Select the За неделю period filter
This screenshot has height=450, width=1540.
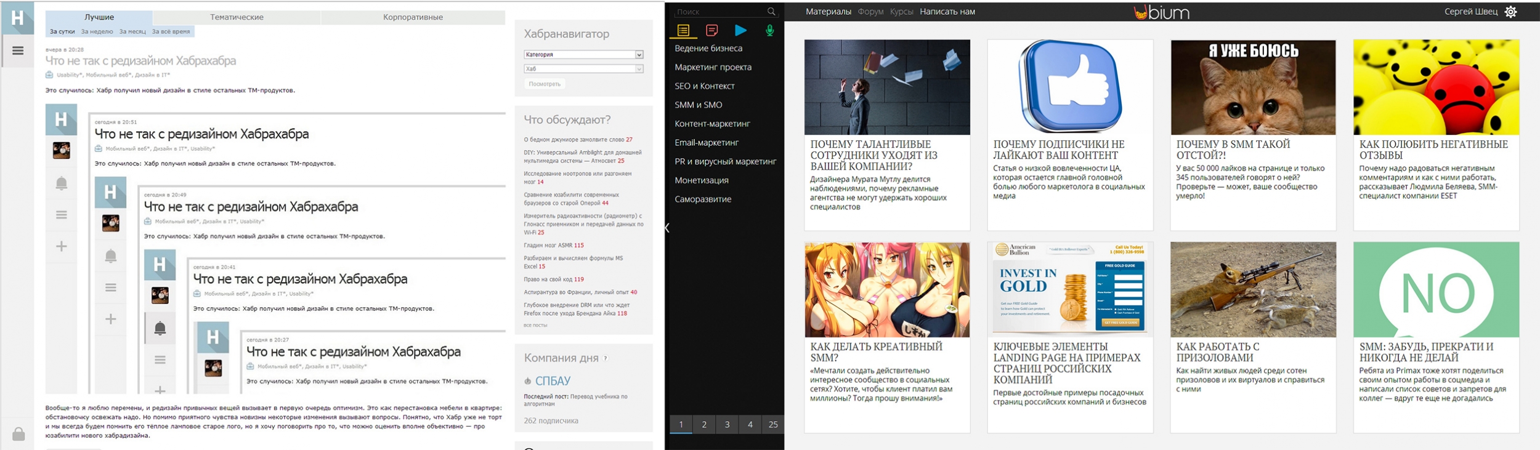[x=97, y=31]
